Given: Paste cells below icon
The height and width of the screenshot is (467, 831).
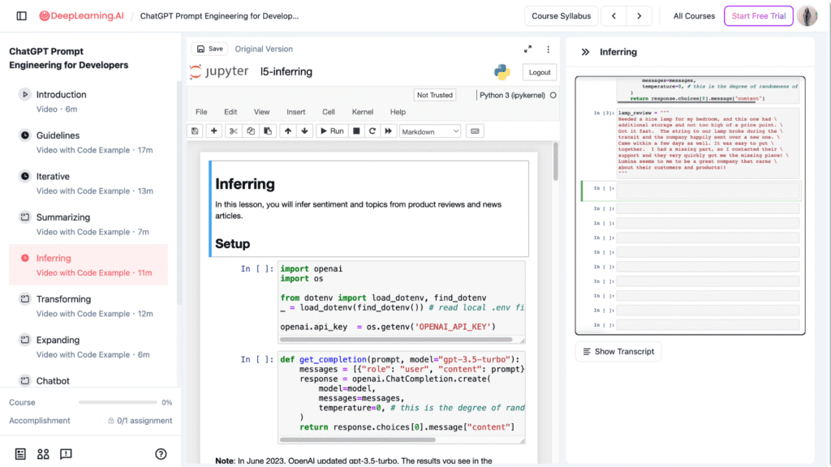Looking at the screenshot, I should pyautogui.click(x=268, y=131).
